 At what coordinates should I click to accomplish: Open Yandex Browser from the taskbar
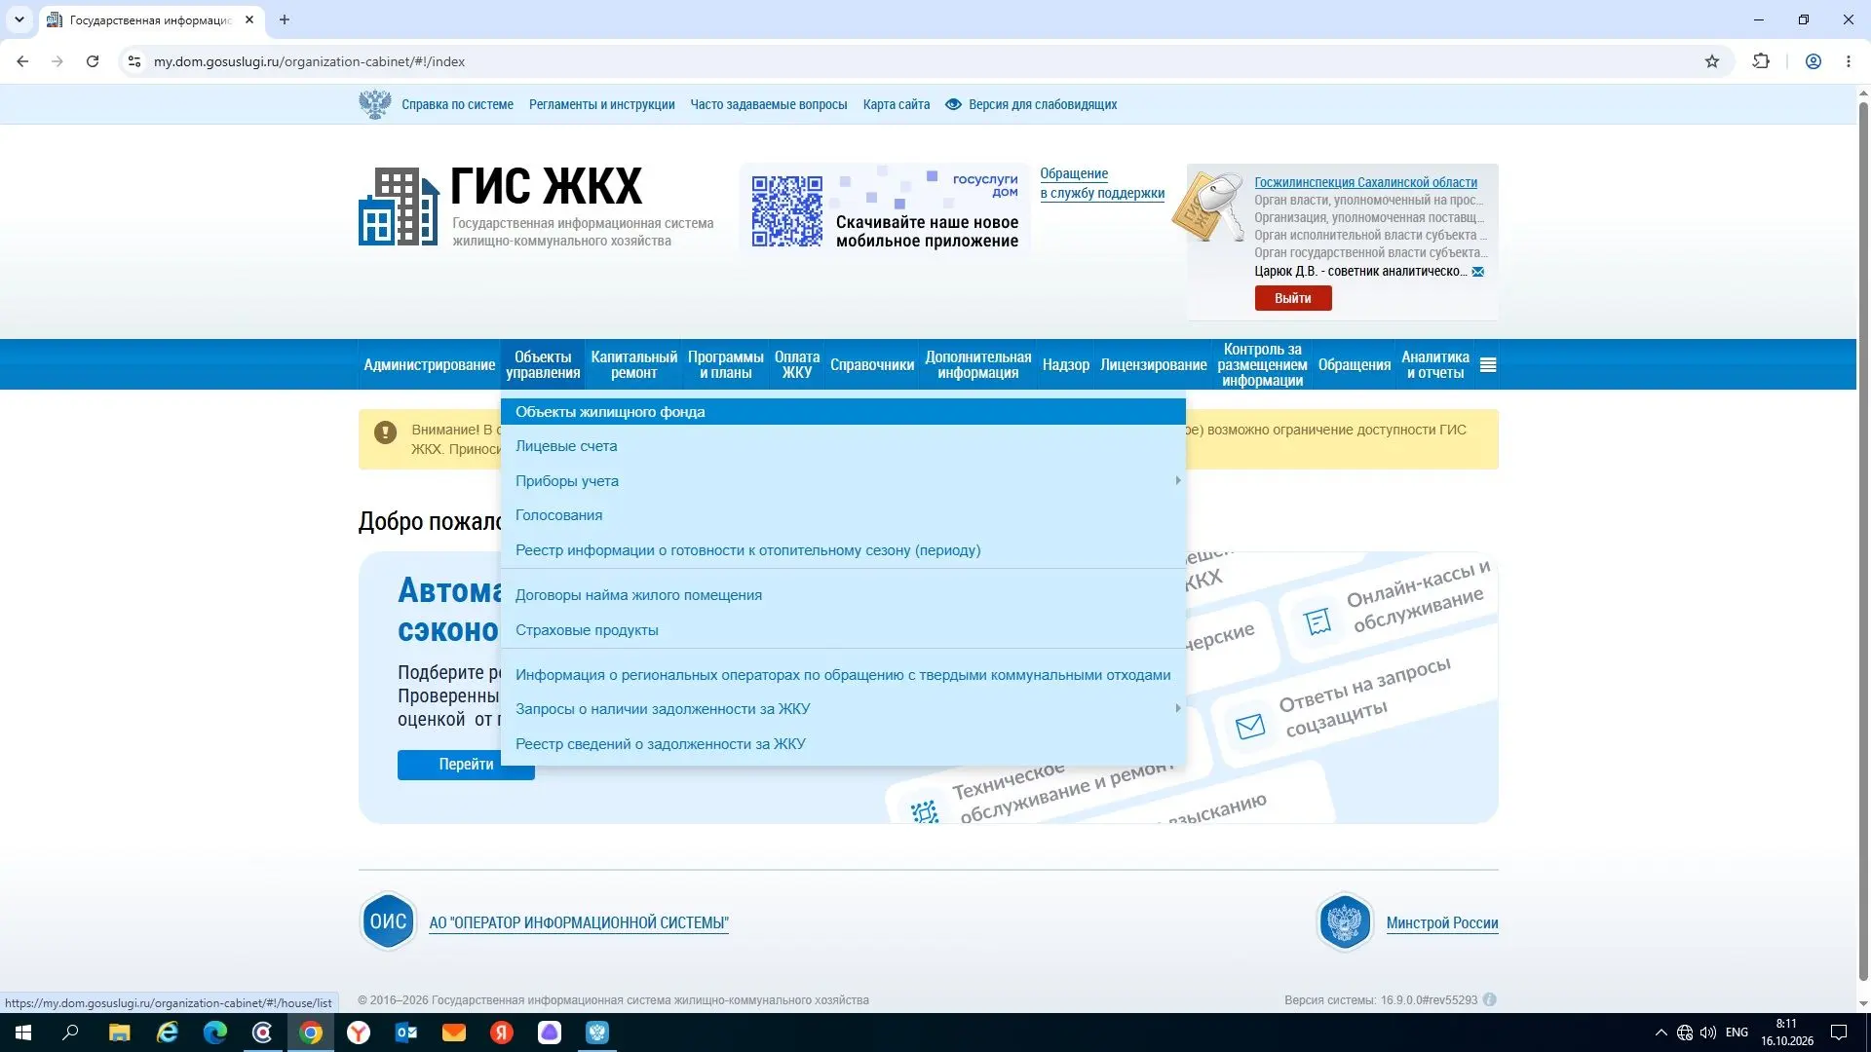(x=359, y=1033)
